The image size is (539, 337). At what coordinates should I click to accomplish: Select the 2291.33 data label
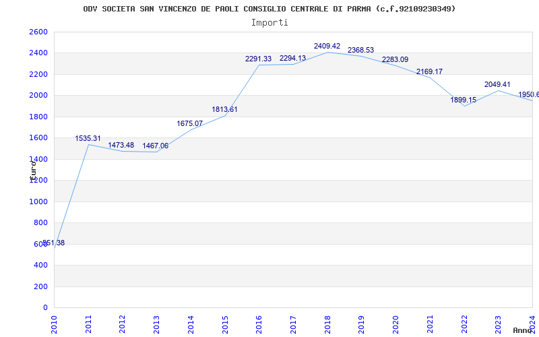coord(259,59)
